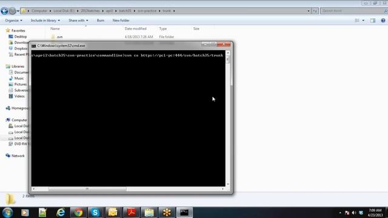Open recent locations dropdown beside the forward arrow
This screenshot has width=388, height=218.
pos(18,11)
